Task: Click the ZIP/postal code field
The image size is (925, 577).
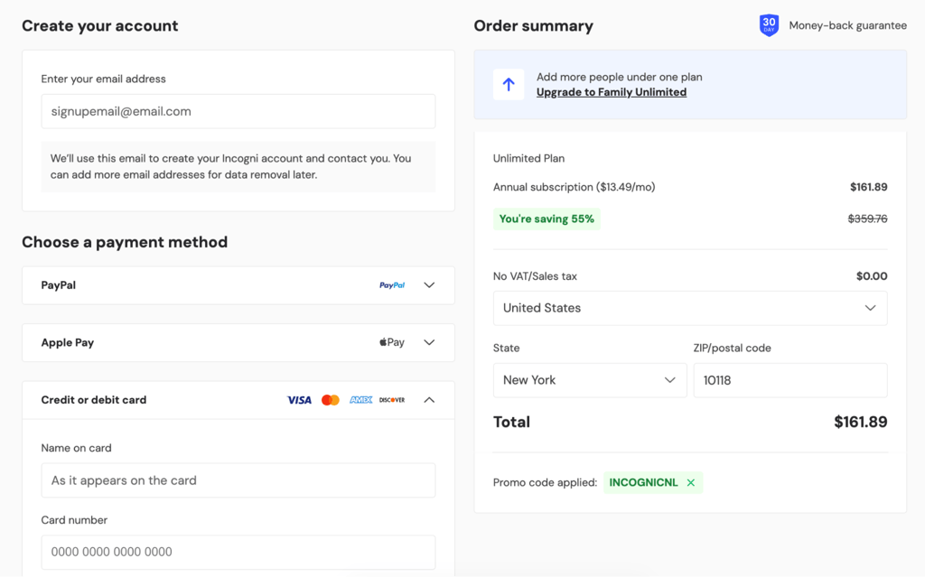Action: pos(790,380)
